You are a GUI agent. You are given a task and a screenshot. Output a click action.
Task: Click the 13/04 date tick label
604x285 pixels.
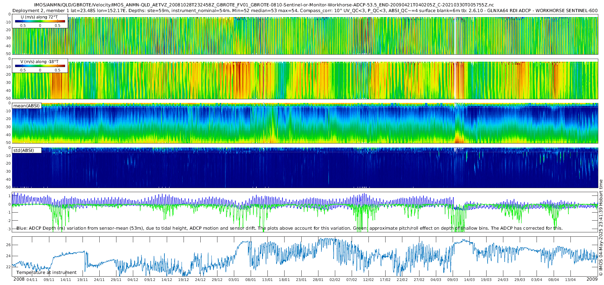click(570, 280)
